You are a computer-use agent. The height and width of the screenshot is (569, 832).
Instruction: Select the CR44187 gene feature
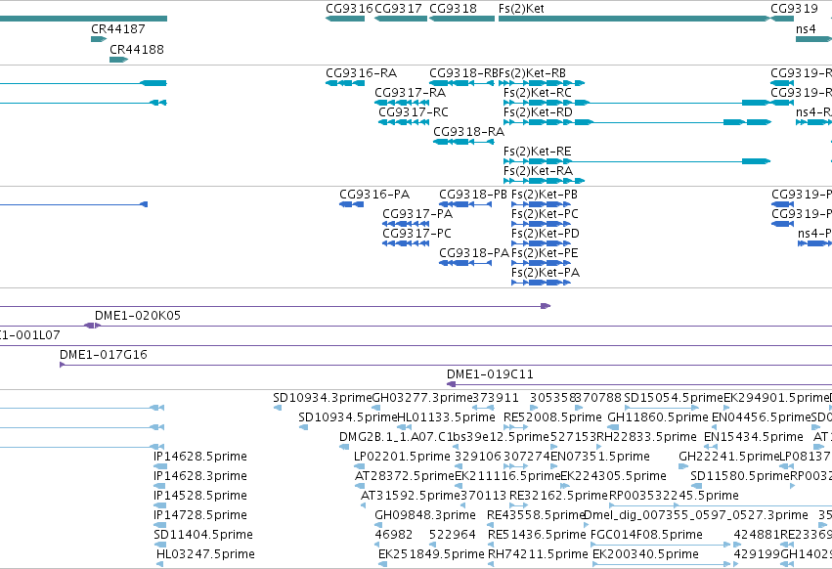(99, 39)
